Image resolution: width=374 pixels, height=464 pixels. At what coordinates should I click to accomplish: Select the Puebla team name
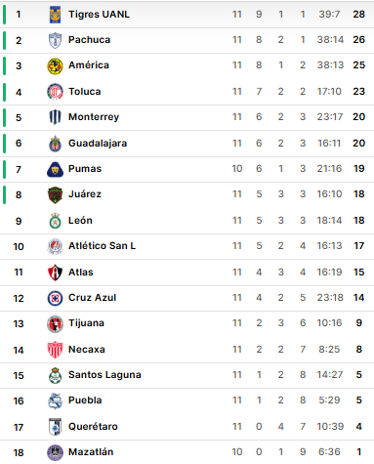coord(85,401)
